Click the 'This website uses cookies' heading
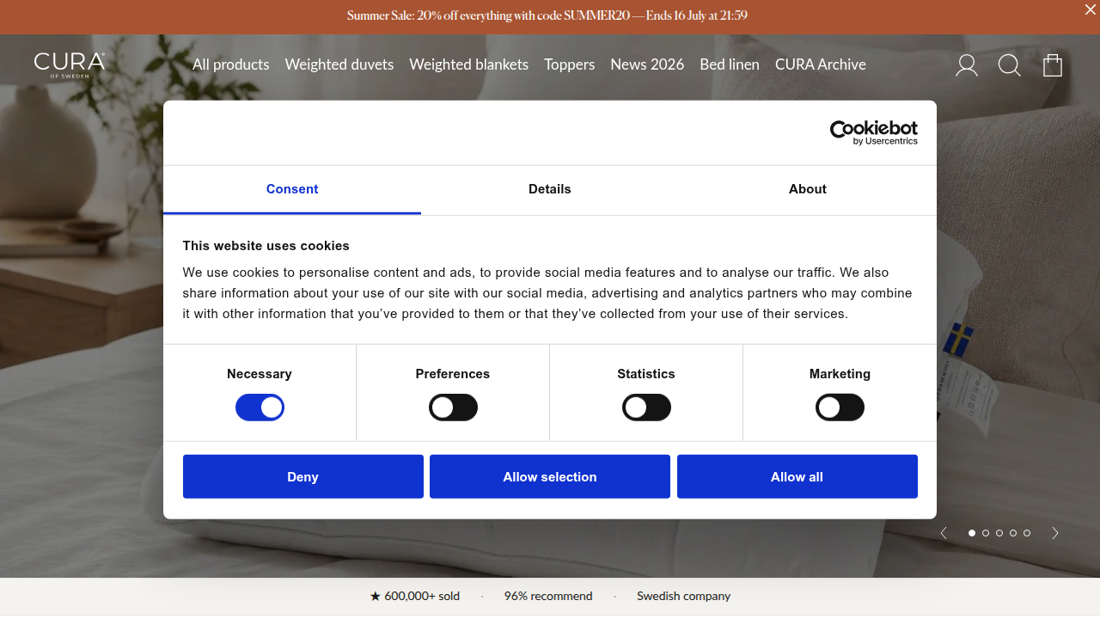 point(266,246)
